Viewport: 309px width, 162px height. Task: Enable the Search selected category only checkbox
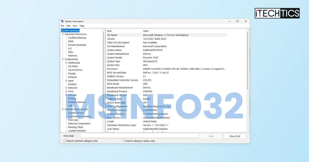coord(65,141)
